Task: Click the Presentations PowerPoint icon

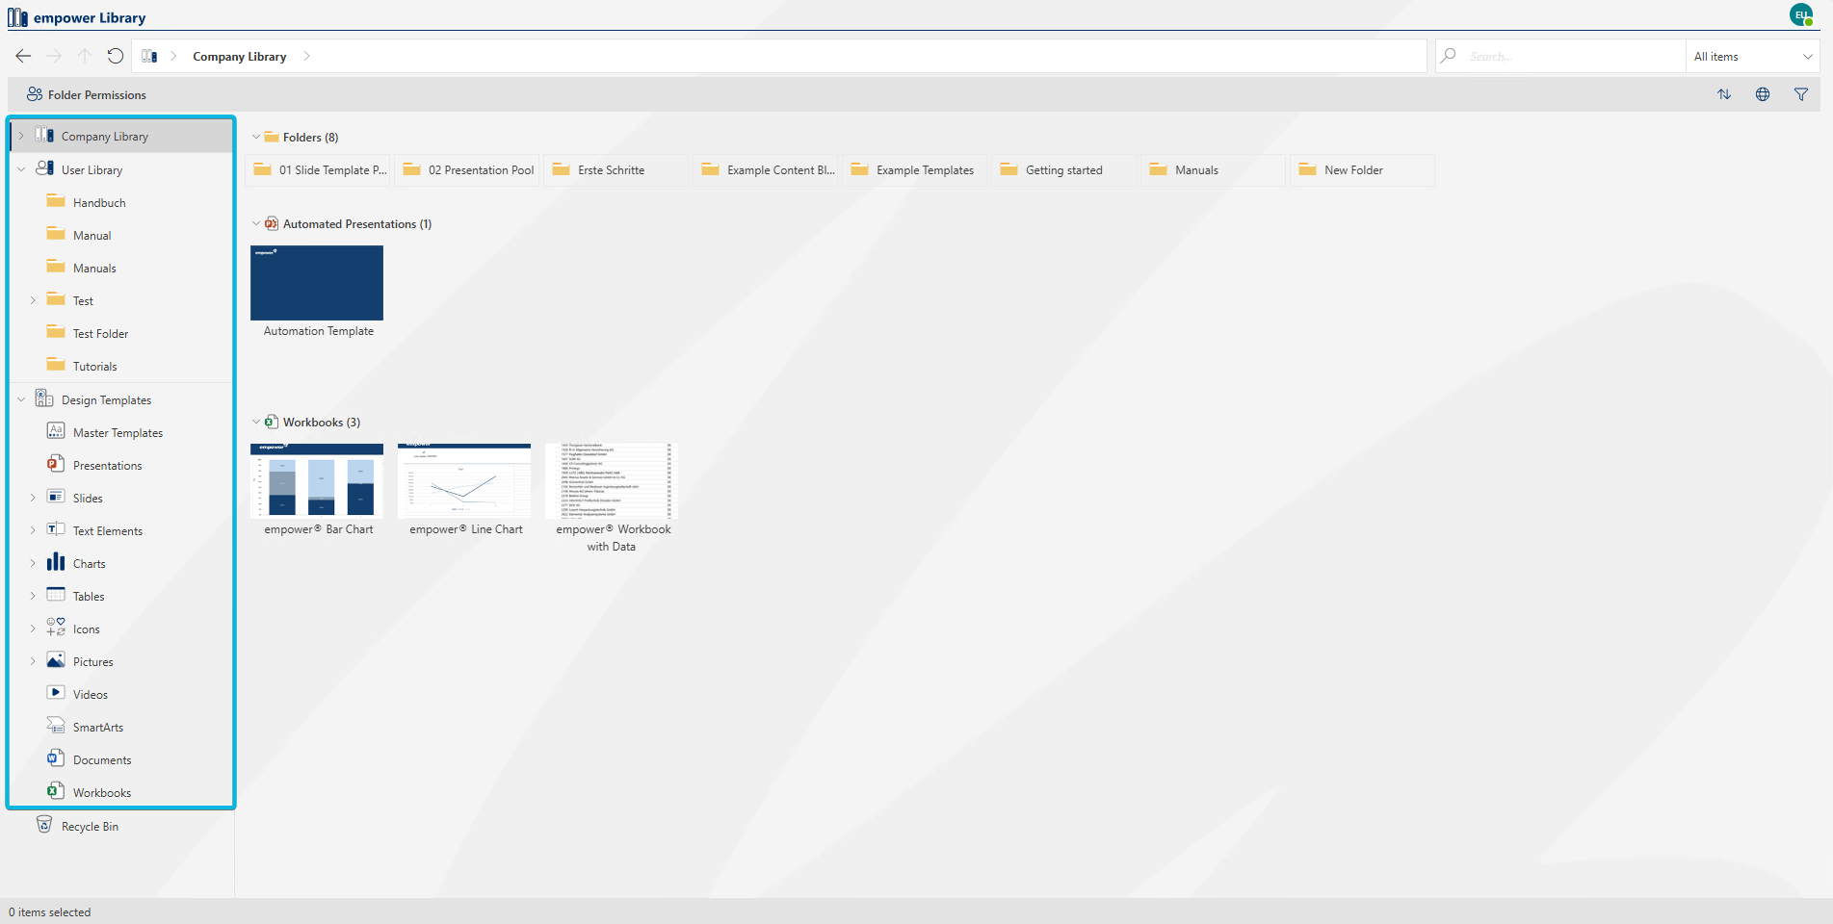Action: pyautogui.click(x=56, y=464)
